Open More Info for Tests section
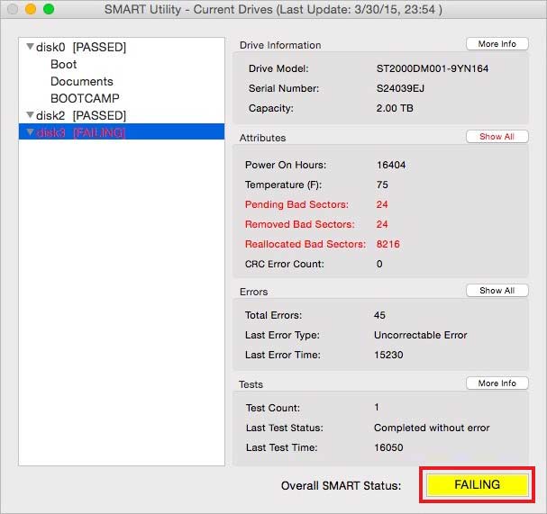Viewport: 547px width, 514px height. point(497,383)
